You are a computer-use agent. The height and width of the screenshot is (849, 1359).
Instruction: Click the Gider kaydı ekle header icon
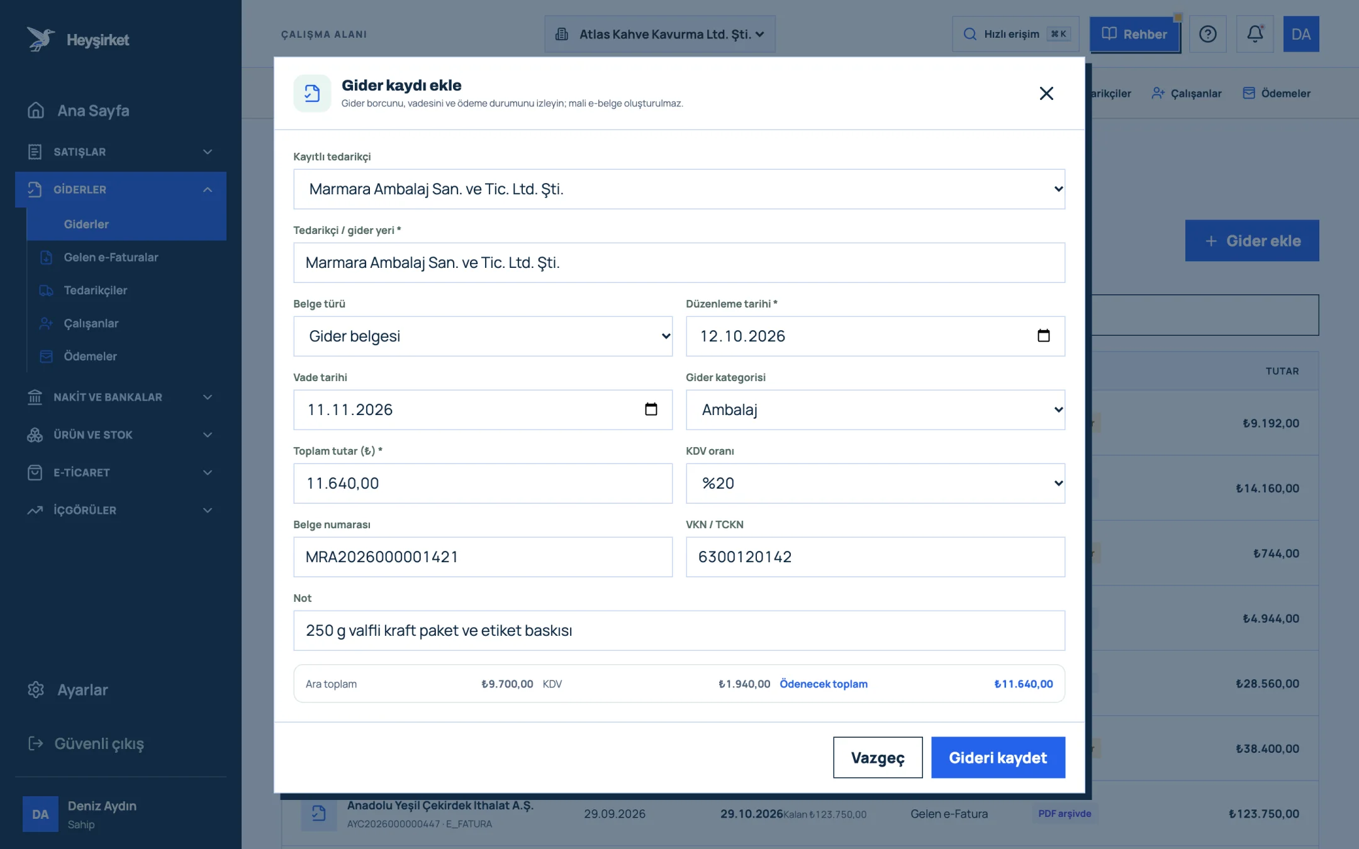coord(312,93)
